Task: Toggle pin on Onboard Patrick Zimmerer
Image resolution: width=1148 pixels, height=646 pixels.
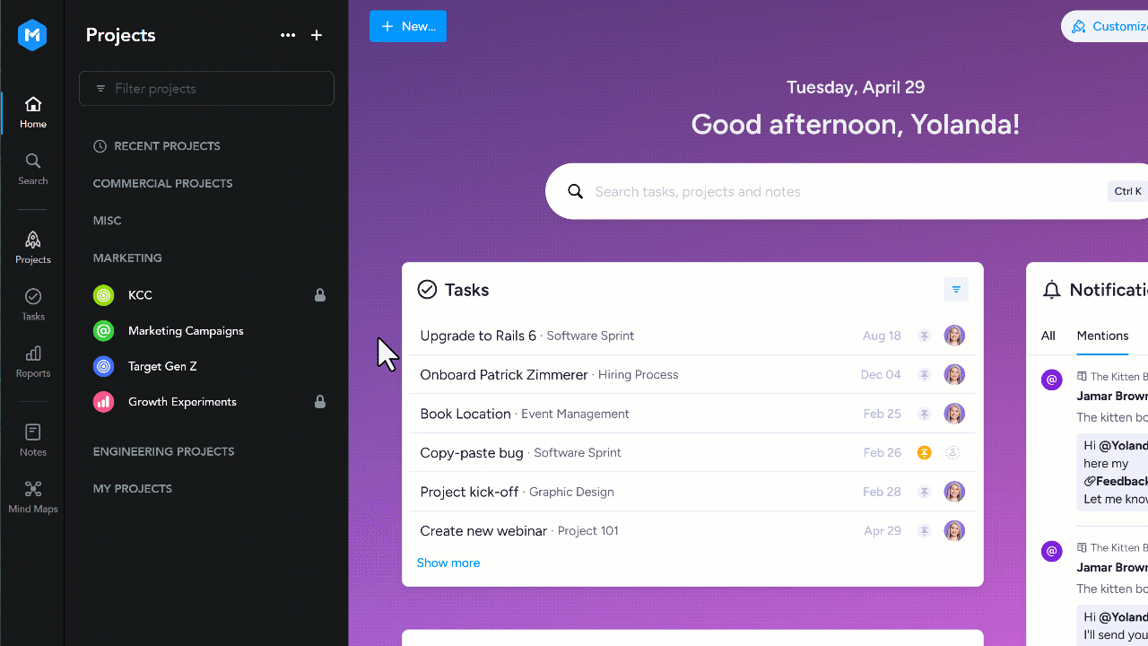Action: click(x=924, y=375)
